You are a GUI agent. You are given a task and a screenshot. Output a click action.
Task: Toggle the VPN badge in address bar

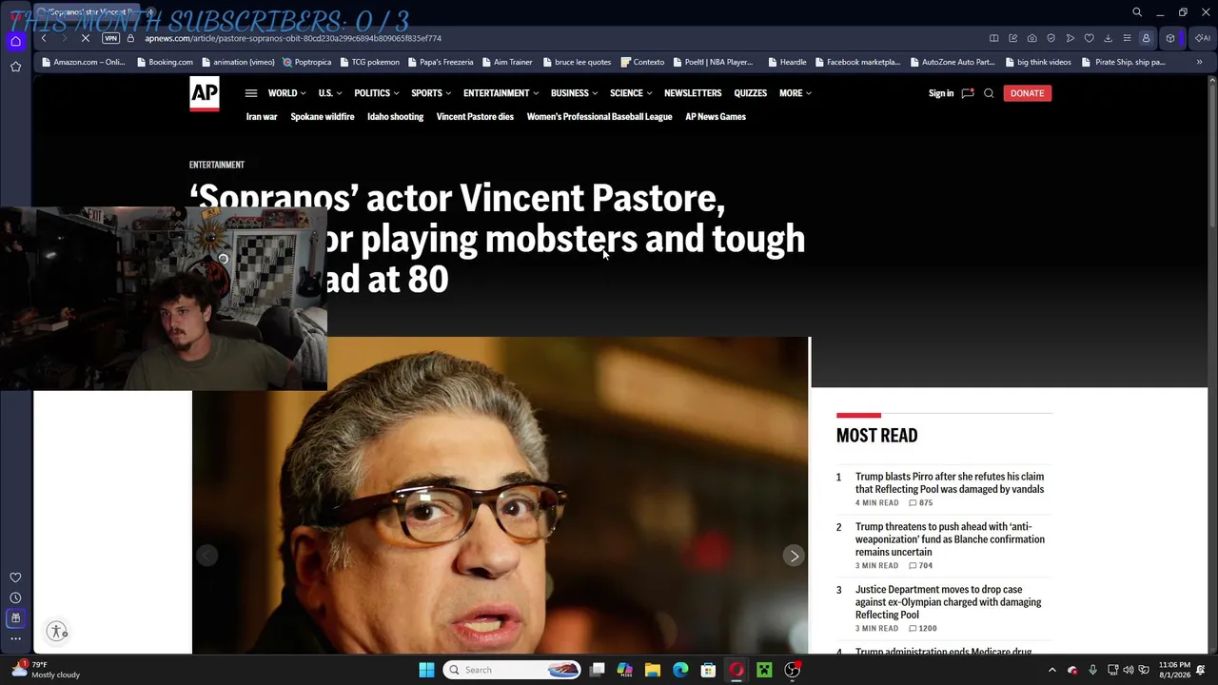click(110, 38)
